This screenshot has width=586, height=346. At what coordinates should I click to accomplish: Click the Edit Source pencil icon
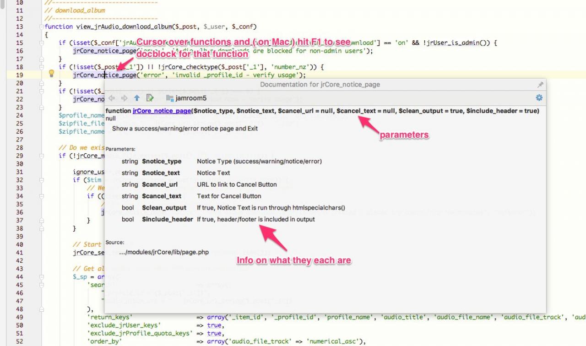tap(150, 98)
